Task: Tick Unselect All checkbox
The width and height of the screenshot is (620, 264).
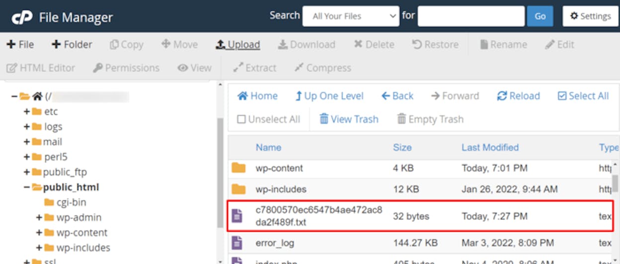Action: click(269, 119)
